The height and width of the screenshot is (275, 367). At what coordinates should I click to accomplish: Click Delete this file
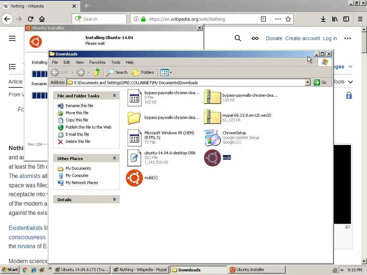point(78,141)
